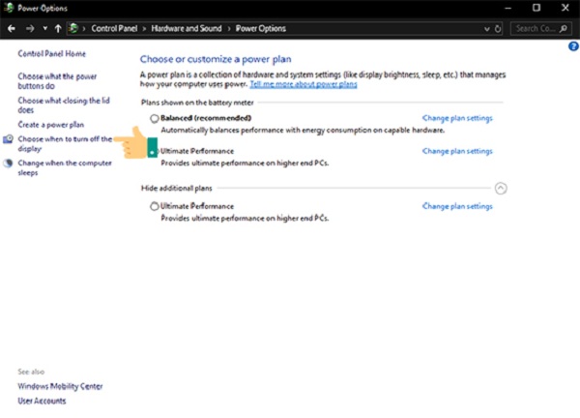Click the Control Panel icon in address bar
This screenshot has width=580, height=418.
click(73, 28)
